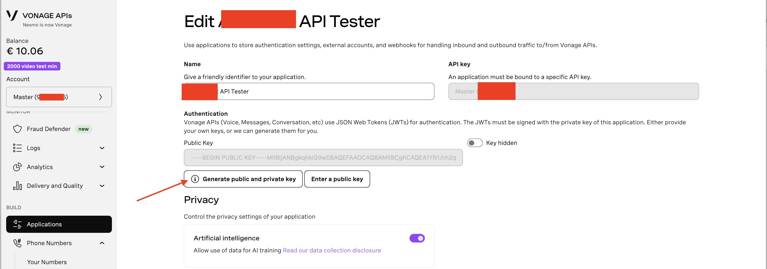Toggle the Key hidden switch

(x=474, y=143)
